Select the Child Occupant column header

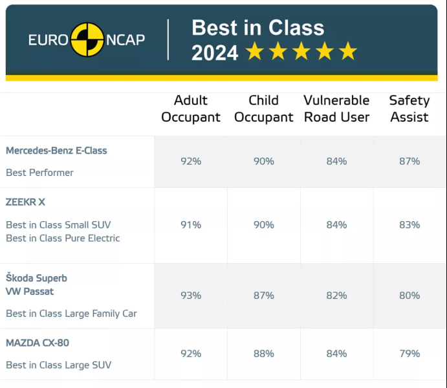point(263,109)
